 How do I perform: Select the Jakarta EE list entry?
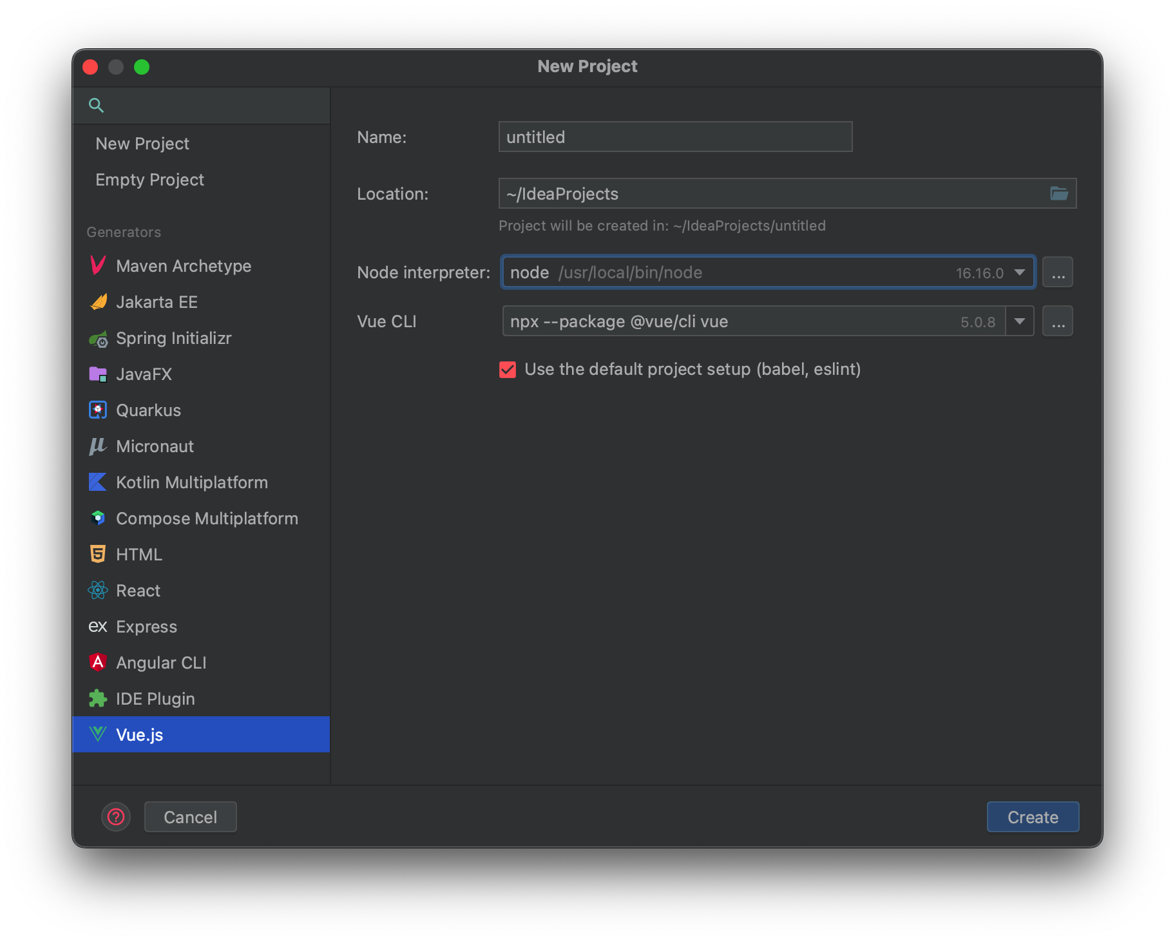(201, 302)
